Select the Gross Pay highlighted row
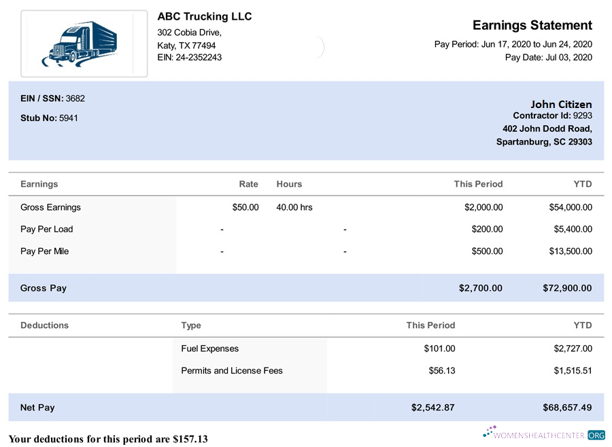Screen dimensions: 612x447 click(x=305, y=288)
